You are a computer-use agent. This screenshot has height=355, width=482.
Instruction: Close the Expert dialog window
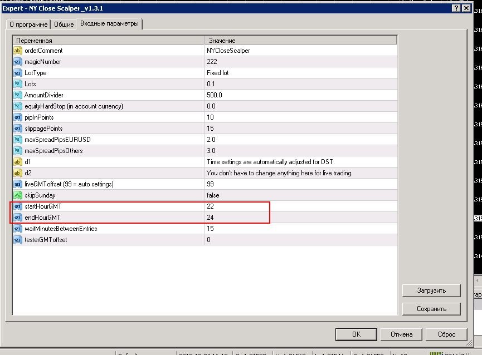tap(466, 8)
